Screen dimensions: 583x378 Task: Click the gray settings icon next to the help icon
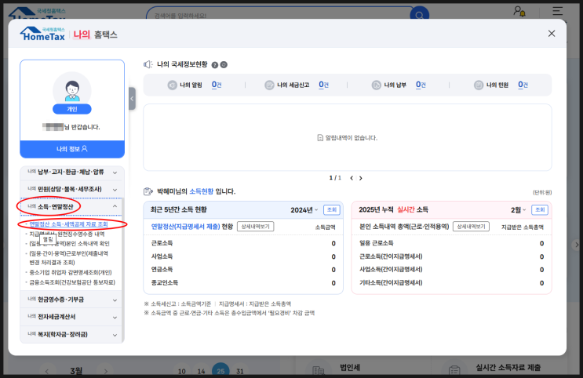coord(224,64)
